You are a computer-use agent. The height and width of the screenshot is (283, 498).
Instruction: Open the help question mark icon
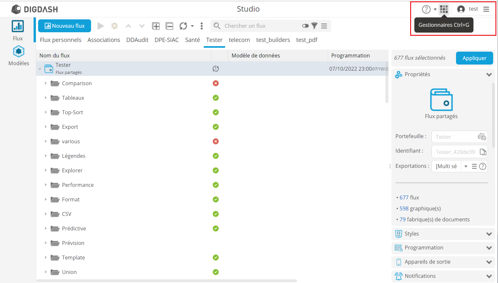[x=426, y=9]
